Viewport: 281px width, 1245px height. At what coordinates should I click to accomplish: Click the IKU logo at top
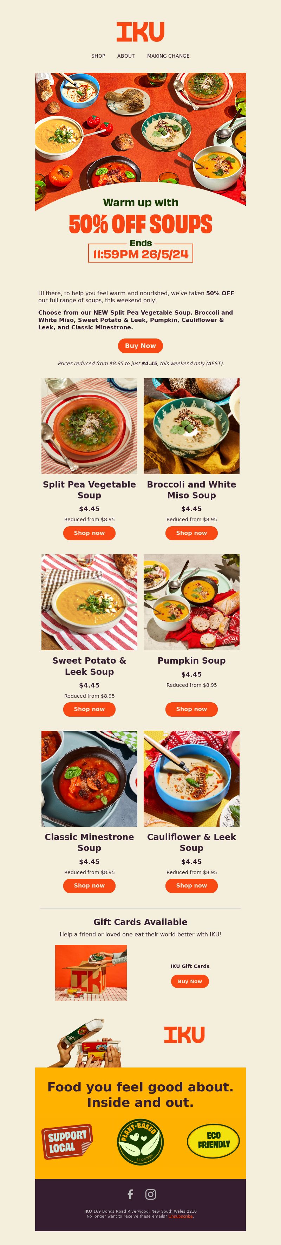point(140,32)
